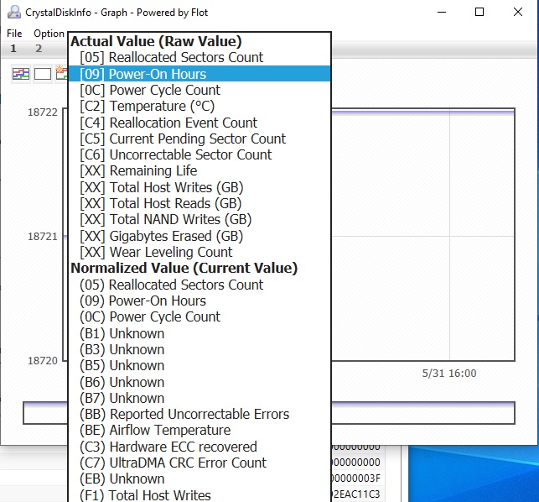The width and height of the screenshot is (539, 502).
Task: Open the Option menu
Action: 49,34
